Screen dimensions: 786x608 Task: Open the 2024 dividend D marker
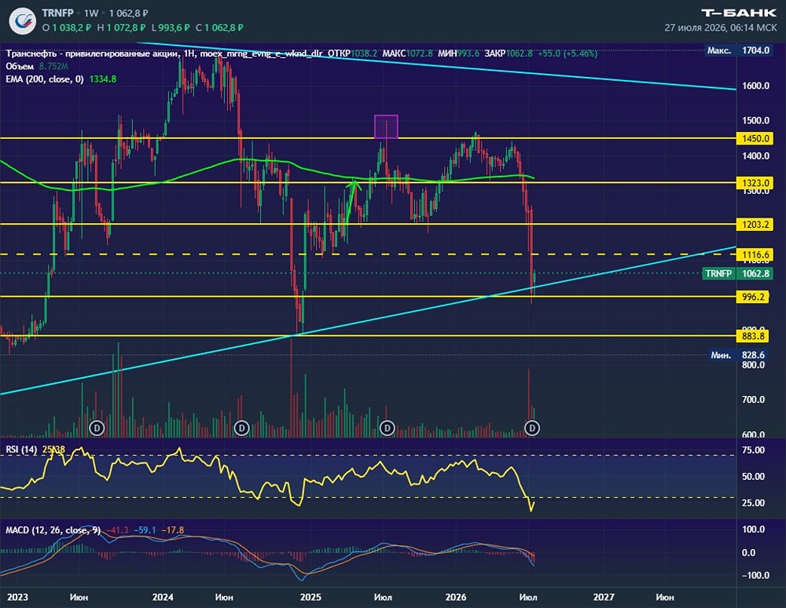[241, 428]
